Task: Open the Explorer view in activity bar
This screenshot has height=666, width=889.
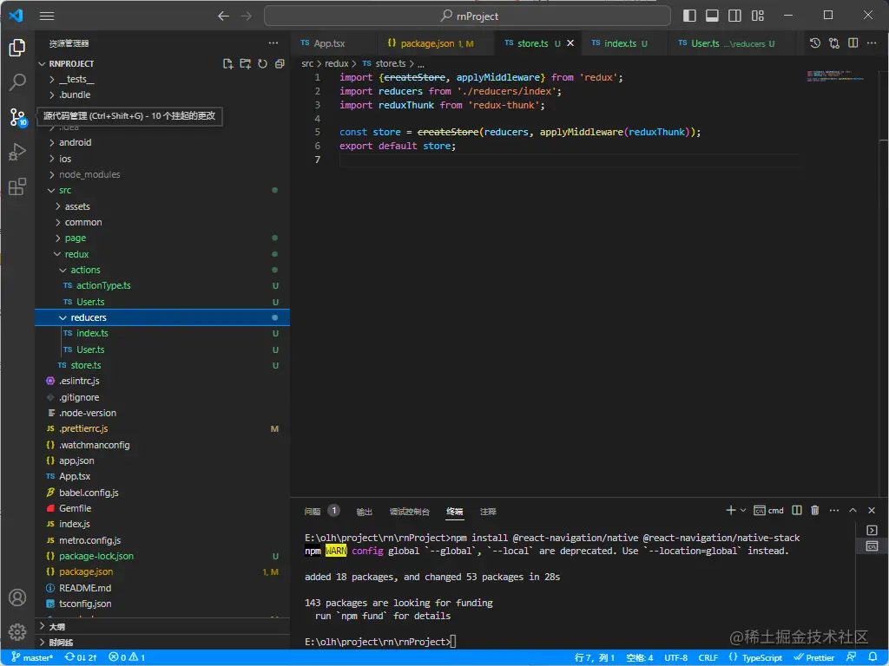Action: point(17,49)
